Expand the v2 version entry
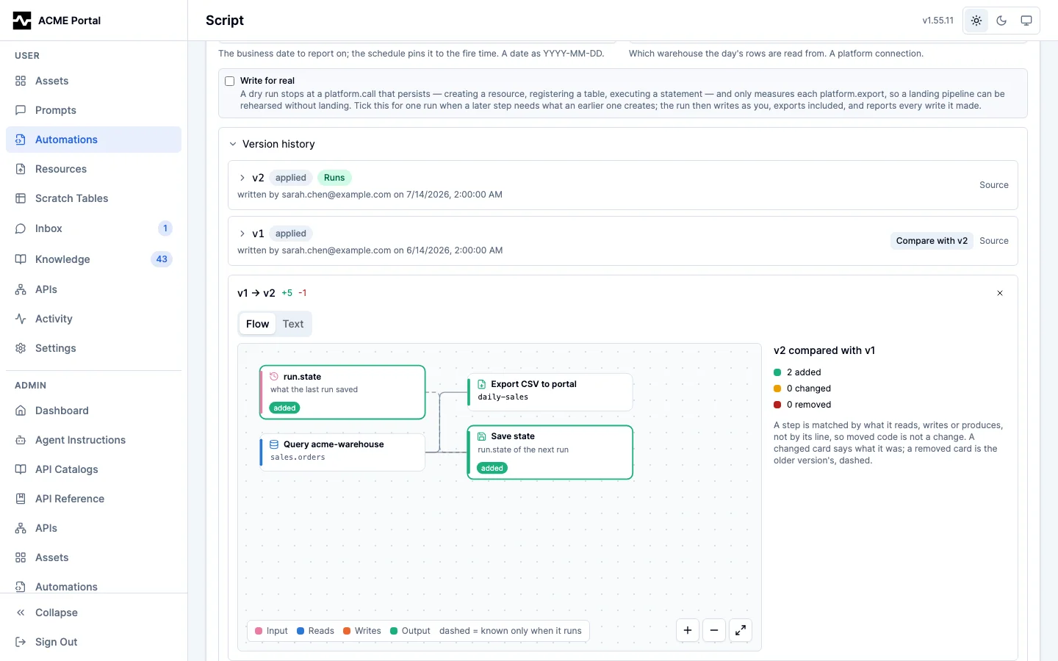 [x=242, y=178]
